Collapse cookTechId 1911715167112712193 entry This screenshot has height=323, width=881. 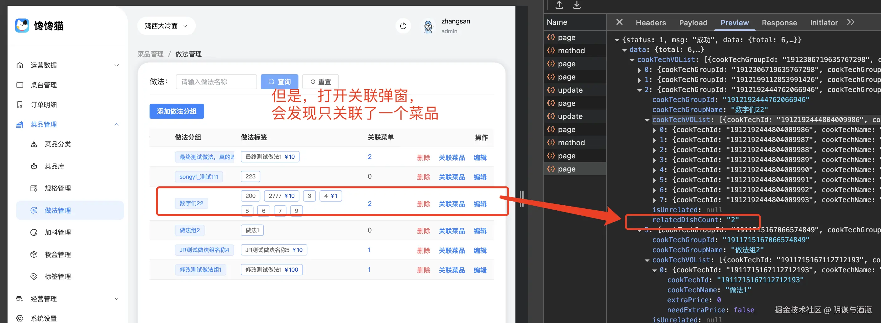coord(655,270)
